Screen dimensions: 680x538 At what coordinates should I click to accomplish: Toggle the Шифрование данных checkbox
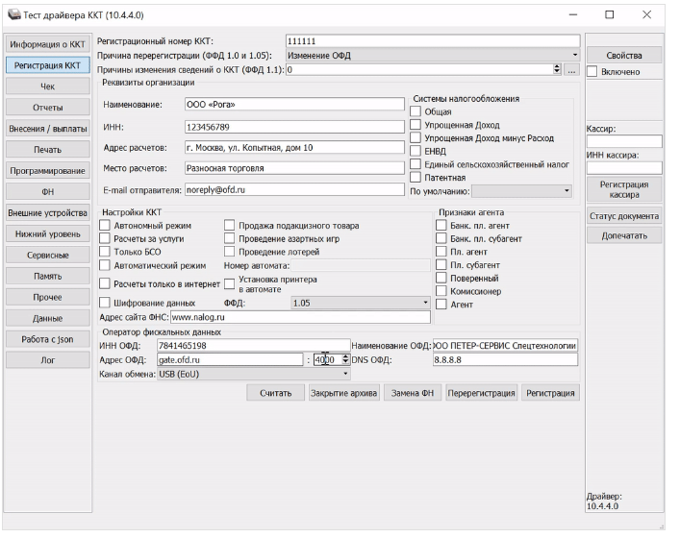[105, 303]
